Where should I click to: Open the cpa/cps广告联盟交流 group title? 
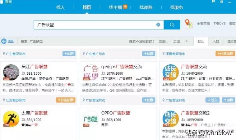(121, 67)
